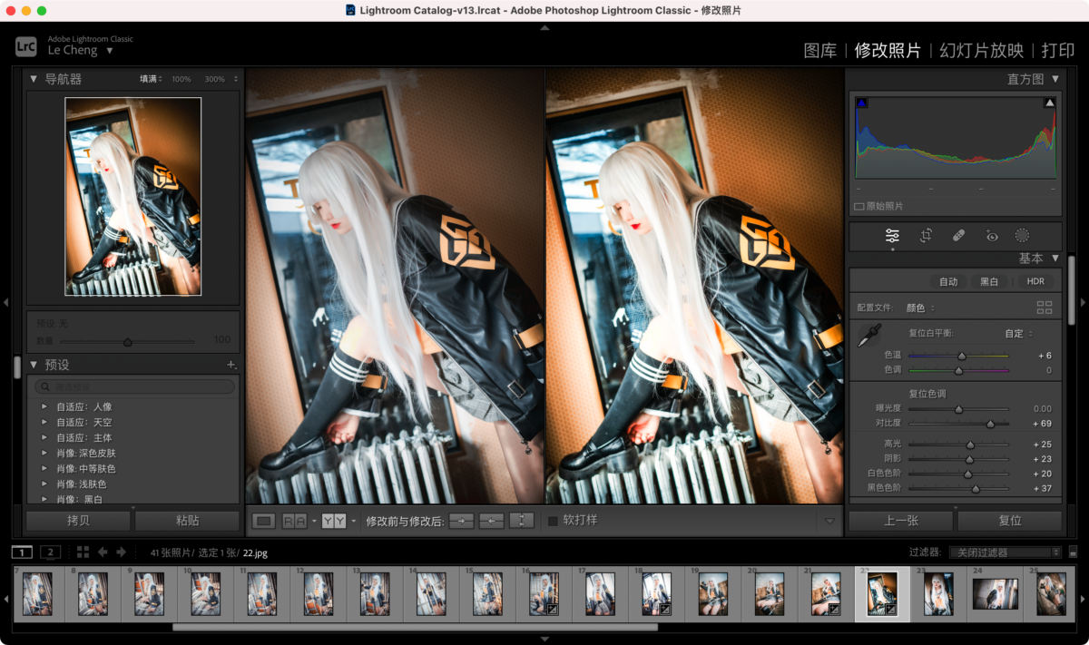Enable 软打样 soft proofing checkbox
Viewport: 1089px width, 645px height.
(x=553, y=521)
